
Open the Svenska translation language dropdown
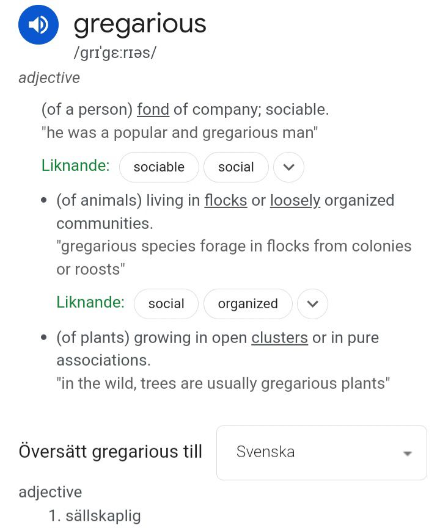tap(321, 452)
